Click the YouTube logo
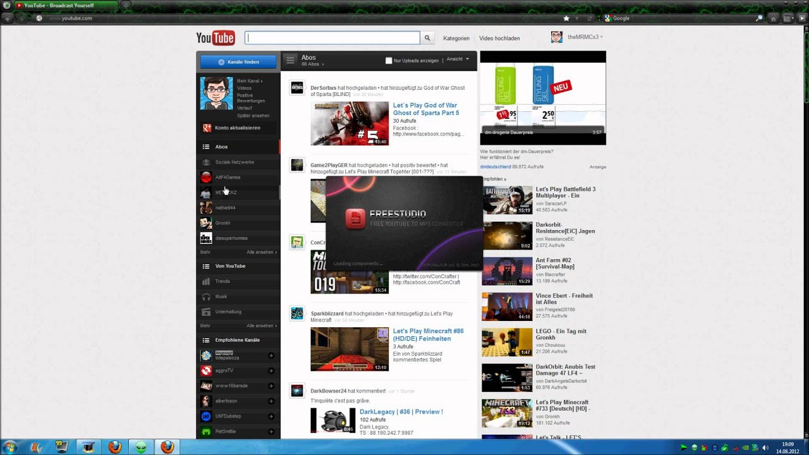The width and height of the screenshot is (809, 455). tap(216, 38)
